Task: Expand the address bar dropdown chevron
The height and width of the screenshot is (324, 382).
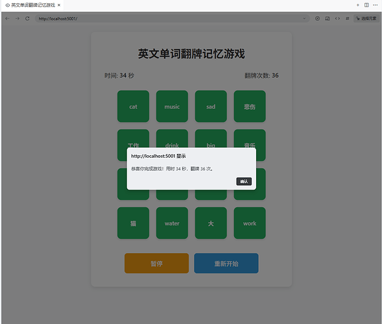Action: point(304,19)
